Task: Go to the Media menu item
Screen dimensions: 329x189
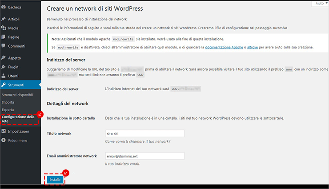Action: click(x=20, y=28)
